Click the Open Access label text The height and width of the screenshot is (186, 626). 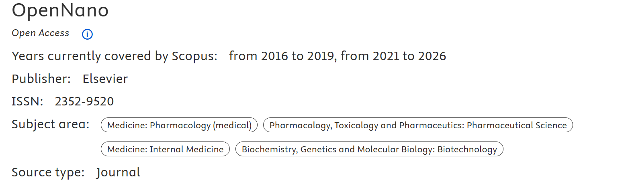(40, 33)
